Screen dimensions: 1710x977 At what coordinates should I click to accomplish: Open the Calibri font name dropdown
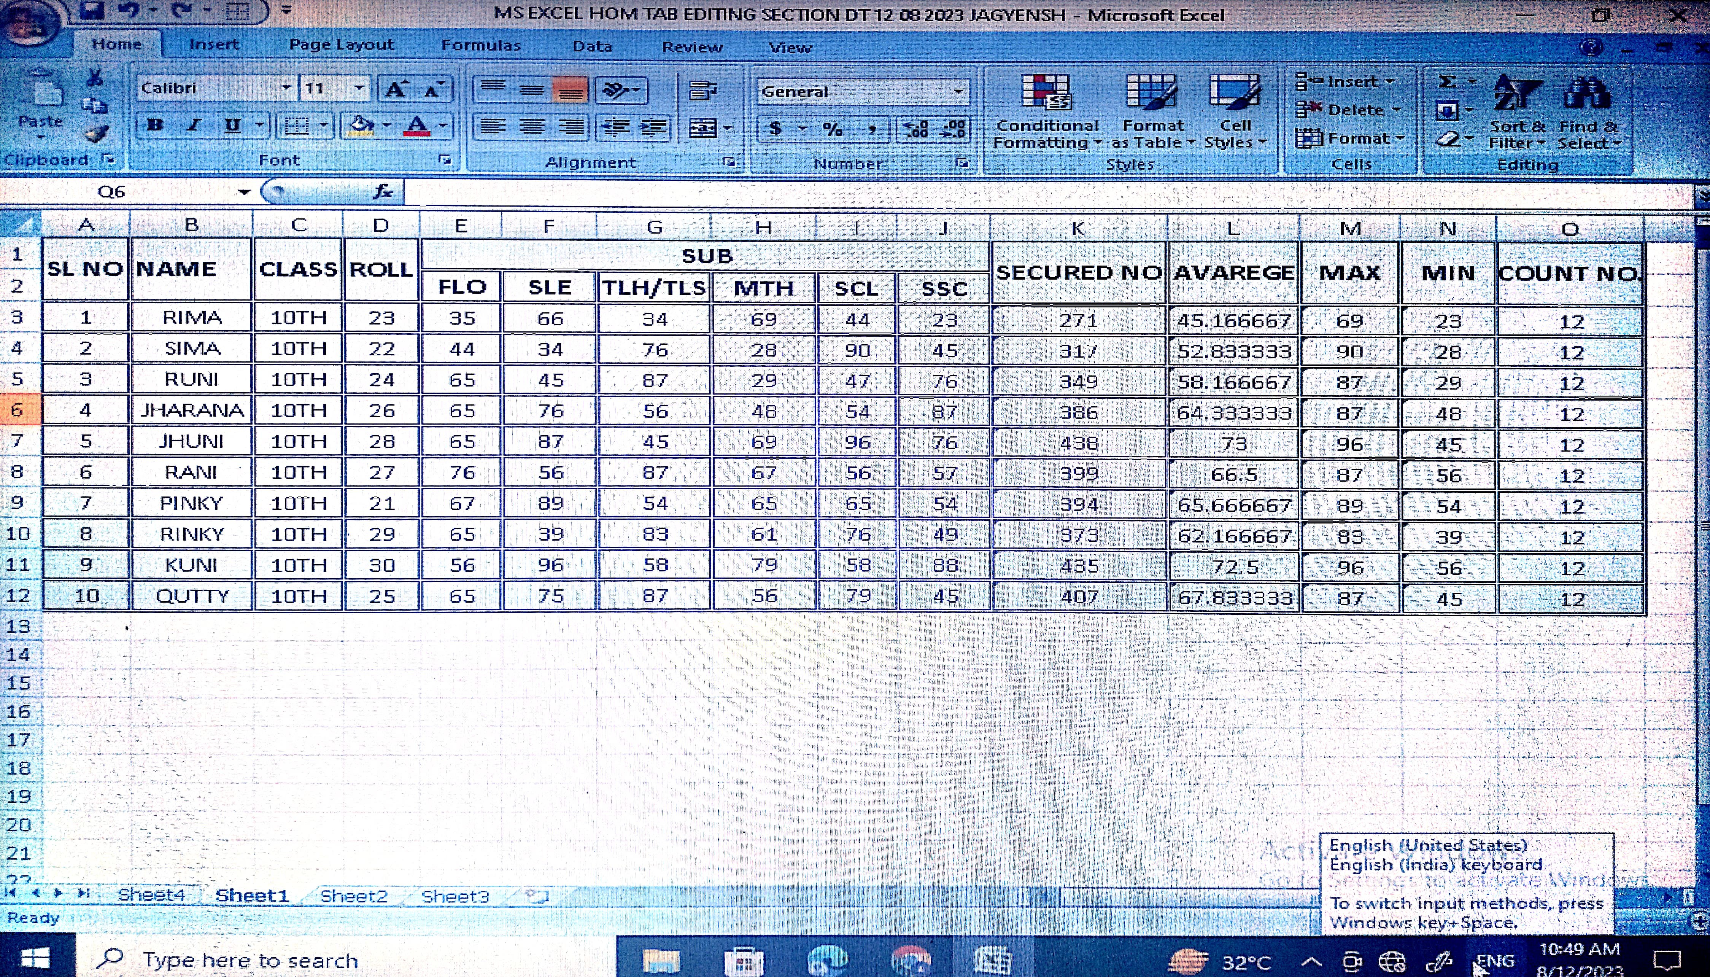286,88
